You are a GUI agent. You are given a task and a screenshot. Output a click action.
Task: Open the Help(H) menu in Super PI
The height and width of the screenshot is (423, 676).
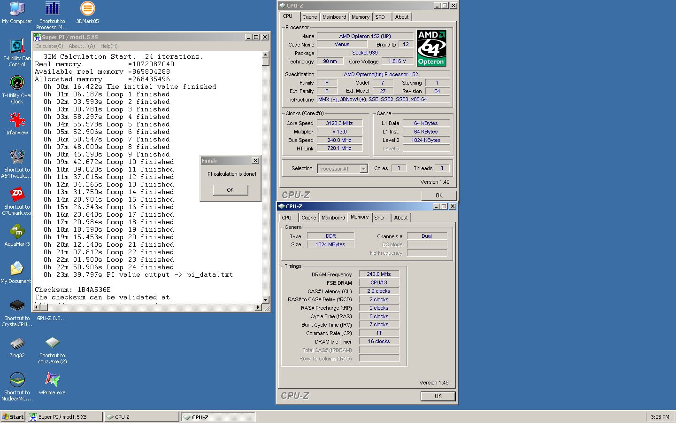click(109, 46)
